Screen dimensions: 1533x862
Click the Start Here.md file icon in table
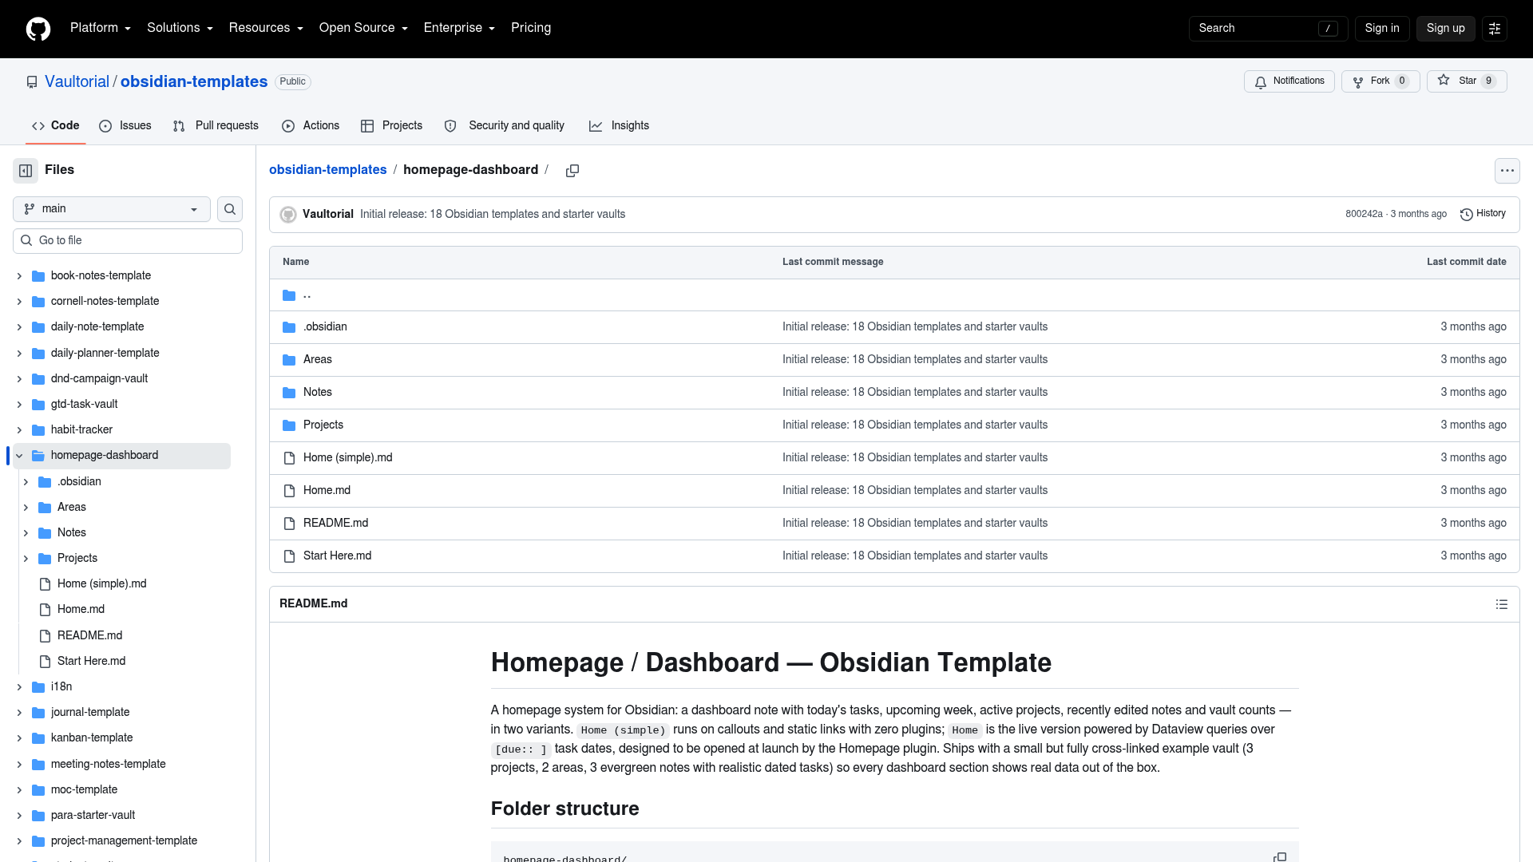pos(289,556)
